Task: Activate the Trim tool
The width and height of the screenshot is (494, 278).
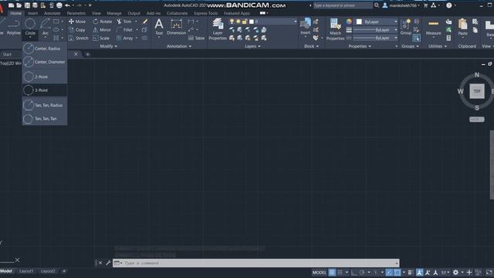Action: 123,22
